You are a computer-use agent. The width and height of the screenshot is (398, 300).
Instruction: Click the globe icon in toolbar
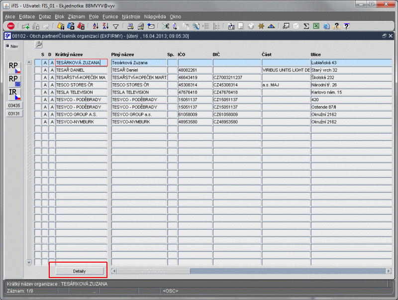pyautogui.click(x=251, y=26)
